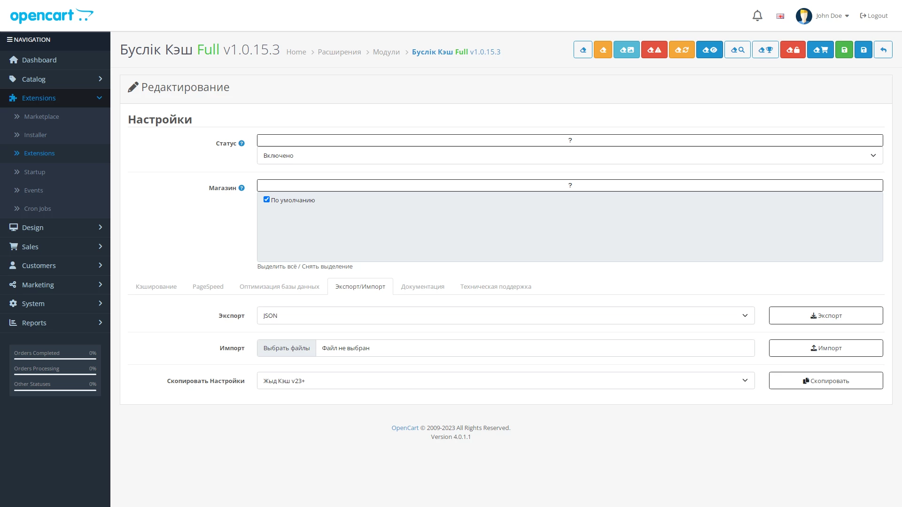Click the eraser-trophy button
The width and height of the screenshot is (902, 507).
tap(765, 50)
